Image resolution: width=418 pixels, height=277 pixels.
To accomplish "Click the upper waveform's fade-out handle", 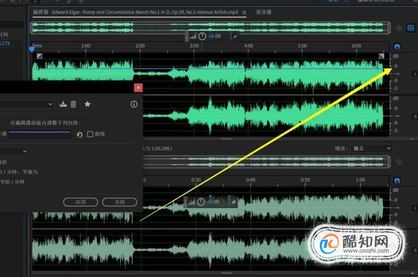I will [x=381, y=56].
